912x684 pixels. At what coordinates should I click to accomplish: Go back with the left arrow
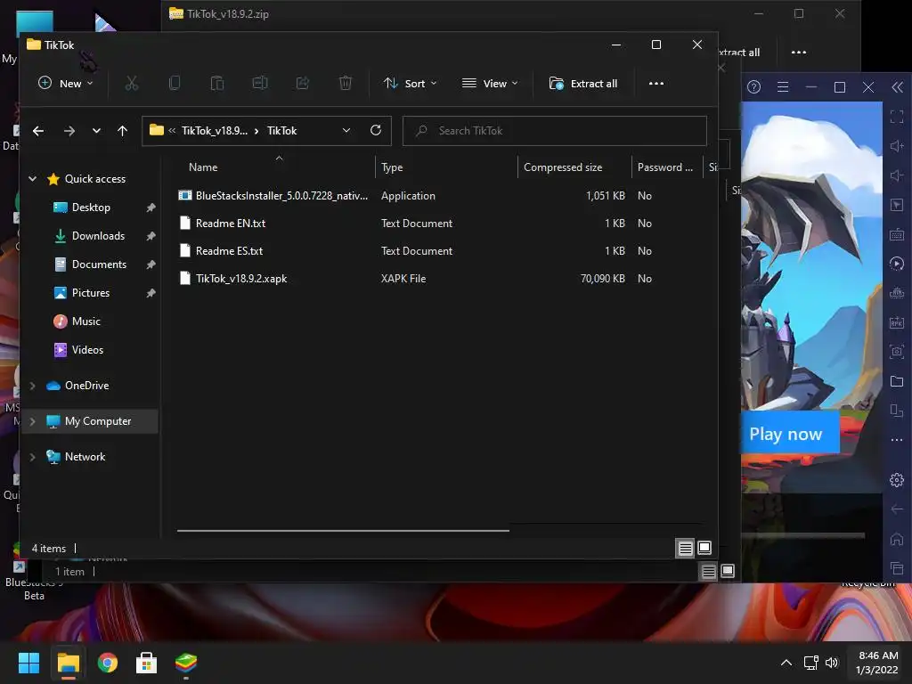pos(38,131)
